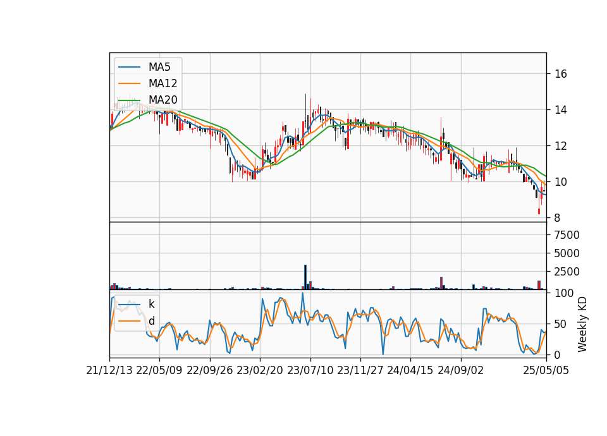The width and height of the screenshot is (607, 436).
Task: Click the 22/09/26 date tick label
Action: 210,370
